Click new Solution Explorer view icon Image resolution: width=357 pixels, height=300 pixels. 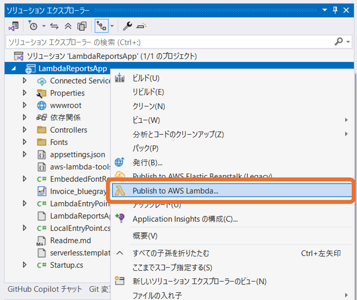tap(120, 280)
